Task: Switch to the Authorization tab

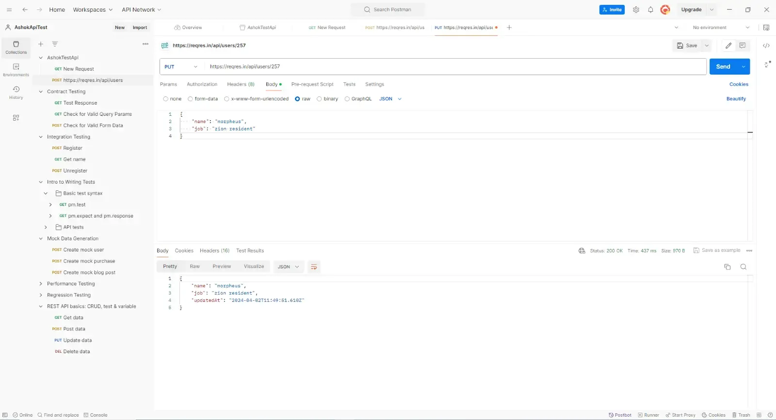Action: coord(202,84)
